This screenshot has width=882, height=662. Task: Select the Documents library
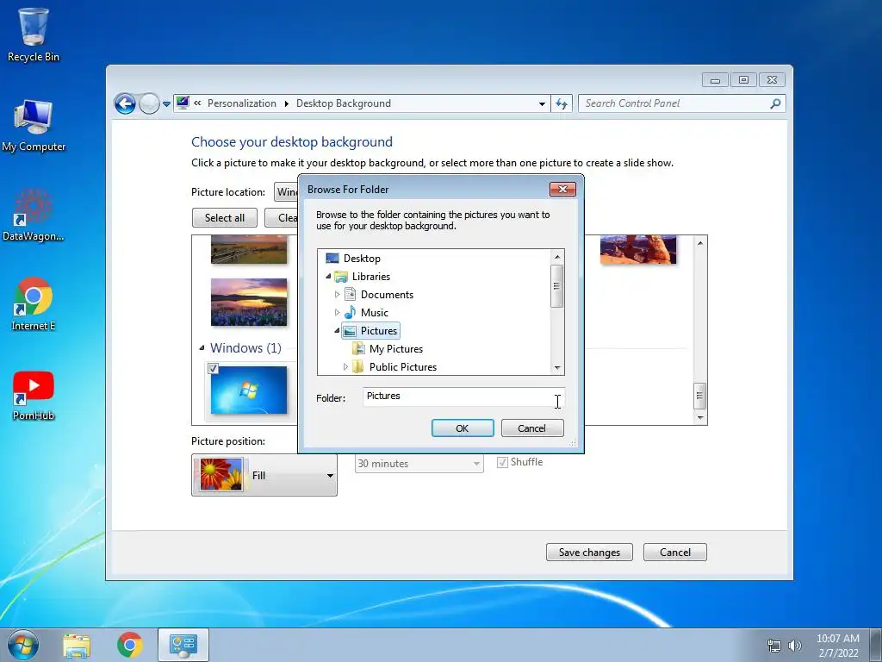click(387, 295)
